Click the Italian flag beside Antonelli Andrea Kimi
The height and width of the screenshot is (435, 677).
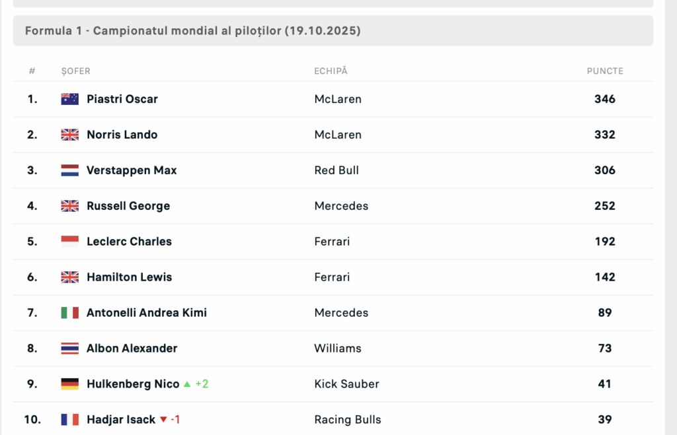69,313
